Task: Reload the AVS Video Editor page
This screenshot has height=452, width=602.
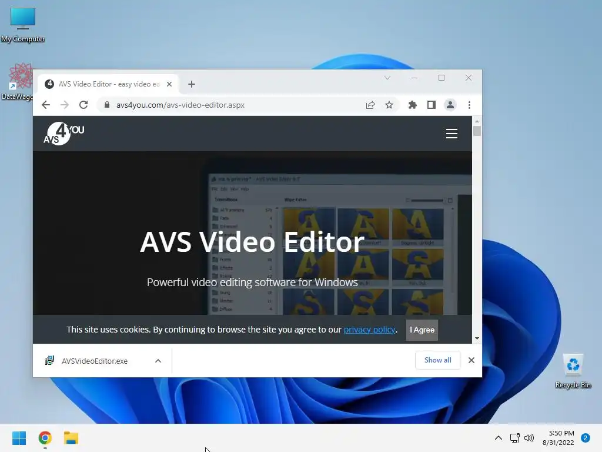Action: (x=83, y=105)
